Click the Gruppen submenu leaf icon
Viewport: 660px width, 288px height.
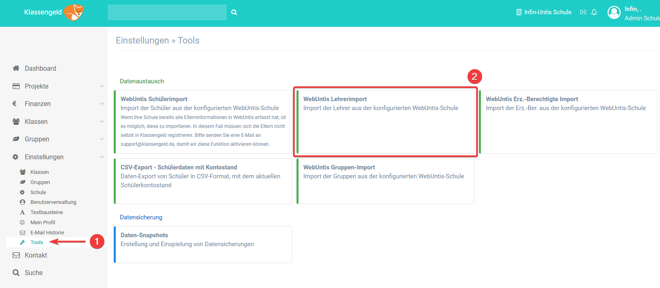(x=23, y=182)
